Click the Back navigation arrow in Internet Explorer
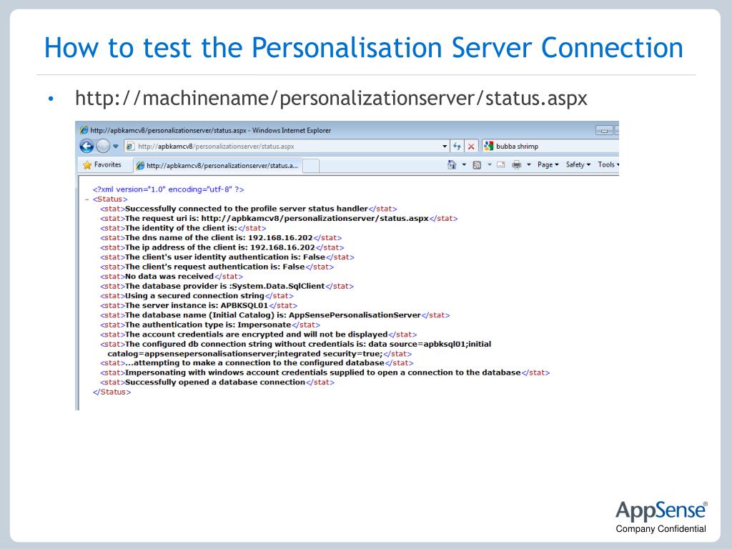732x549 pixels. 86,146
